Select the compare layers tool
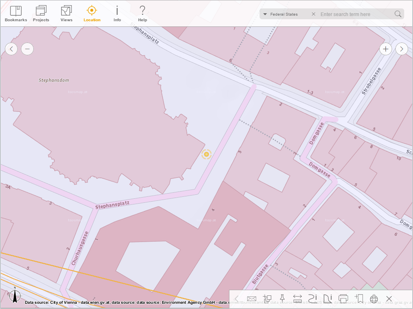This screenshot has width=413, height=309. coord(267,299)
